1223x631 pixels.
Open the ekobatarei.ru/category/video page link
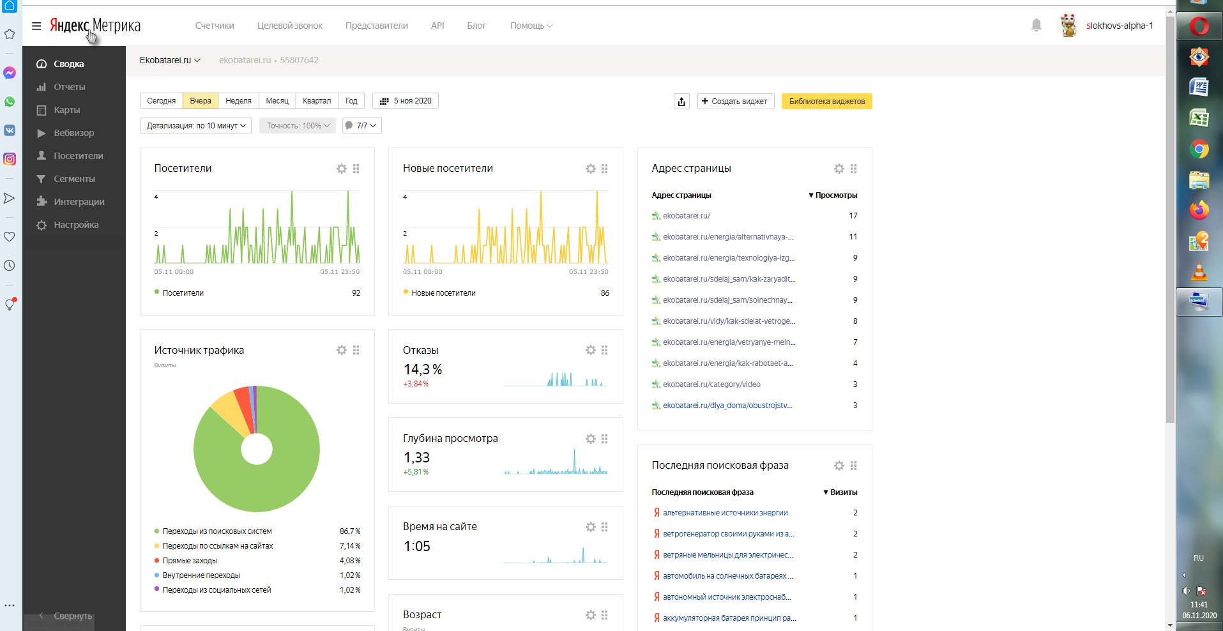click(x=711, y=384)
